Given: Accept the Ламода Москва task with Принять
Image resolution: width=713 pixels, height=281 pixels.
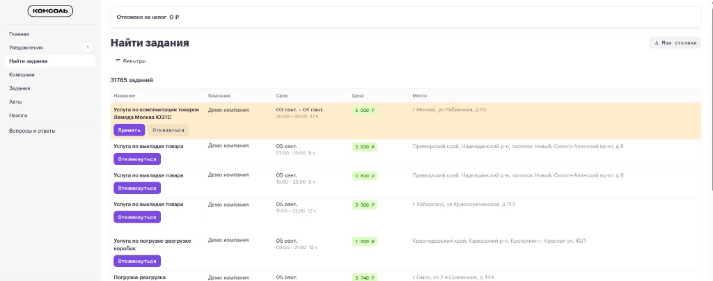Looking at the screenshot, I should (129, 130).
